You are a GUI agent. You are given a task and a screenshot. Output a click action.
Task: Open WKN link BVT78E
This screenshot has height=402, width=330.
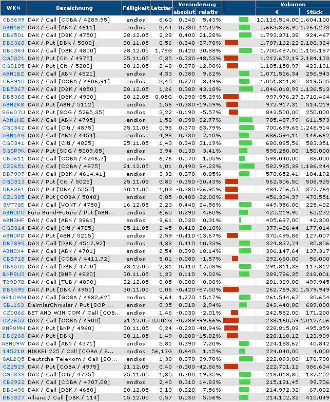point(13,205)
